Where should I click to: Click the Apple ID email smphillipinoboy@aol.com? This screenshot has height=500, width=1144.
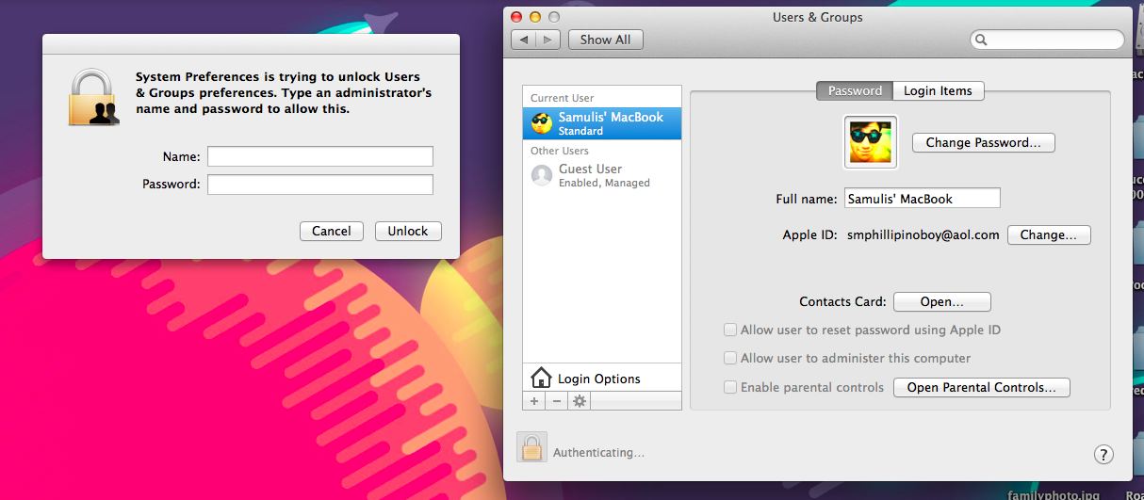pyautogui.click(x=923, y=235)
